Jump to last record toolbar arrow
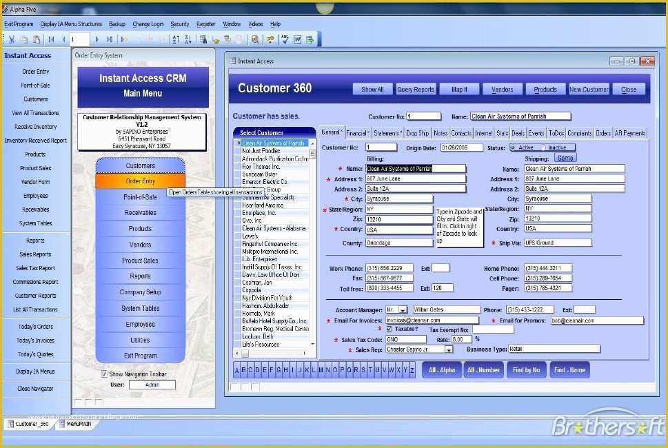The image size is (668, 448). (x=110, y=39)
